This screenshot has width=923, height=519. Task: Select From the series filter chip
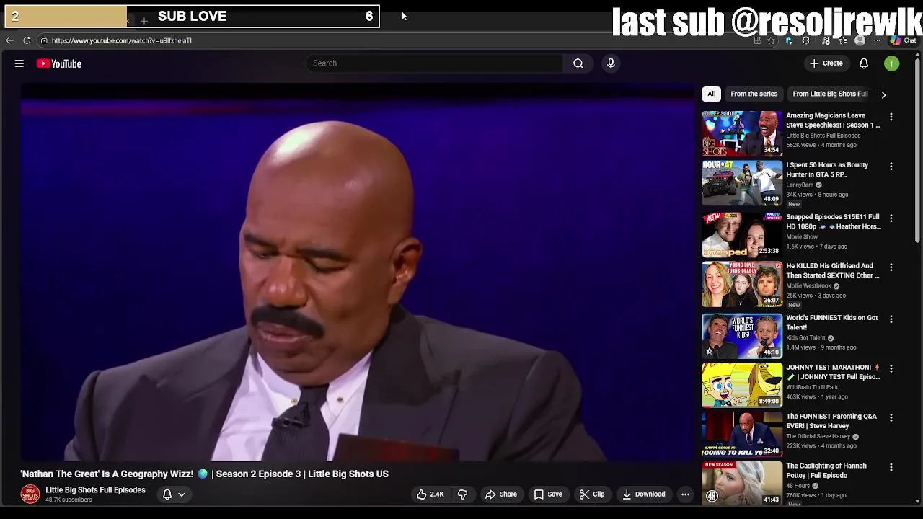[754, 94]
